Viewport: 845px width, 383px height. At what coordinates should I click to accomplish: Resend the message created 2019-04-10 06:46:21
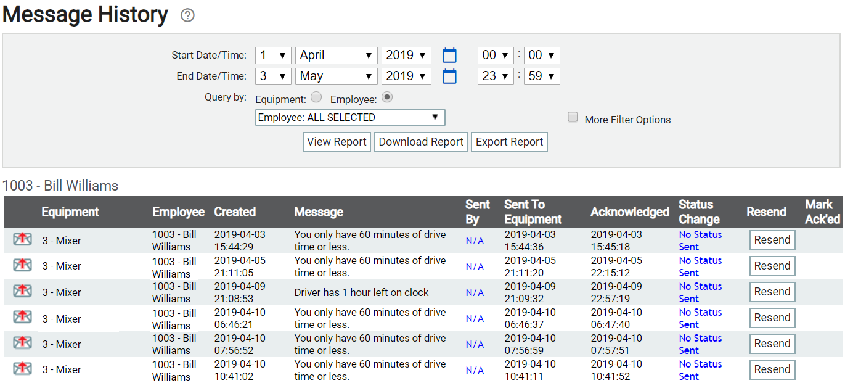point(772,318)
